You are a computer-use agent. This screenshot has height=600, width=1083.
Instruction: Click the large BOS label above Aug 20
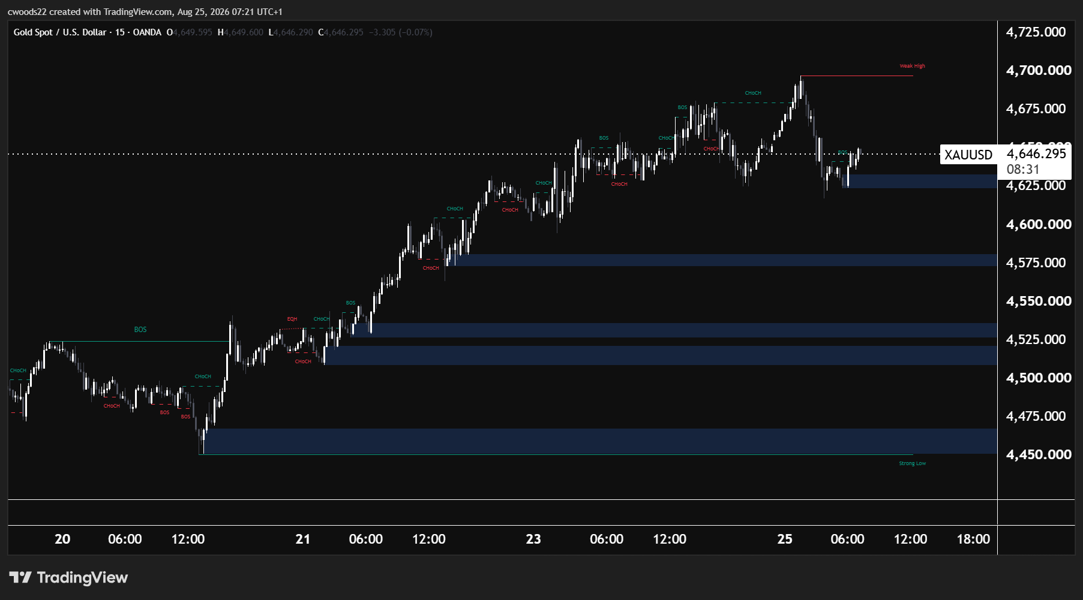(x=140, y=330)
